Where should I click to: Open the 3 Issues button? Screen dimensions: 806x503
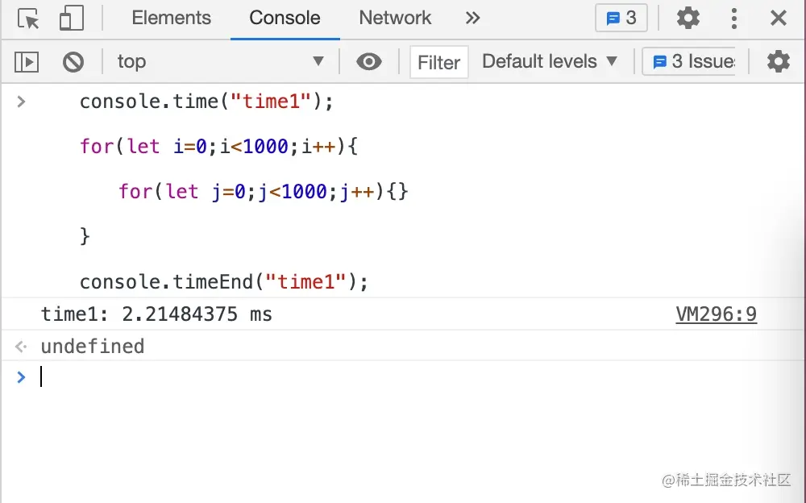tap(691, 62)
